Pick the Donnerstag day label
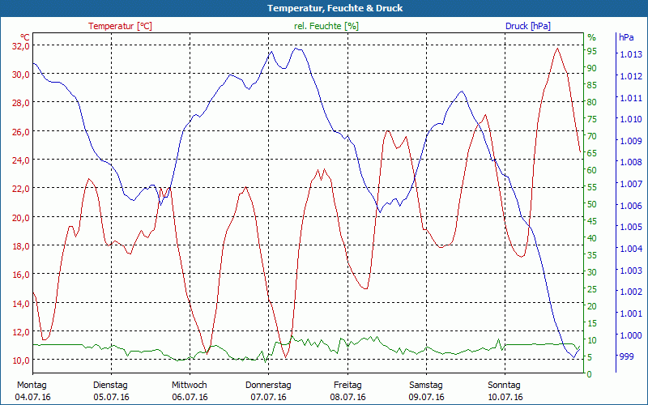648x405 pixels. (x=268, y=386)
